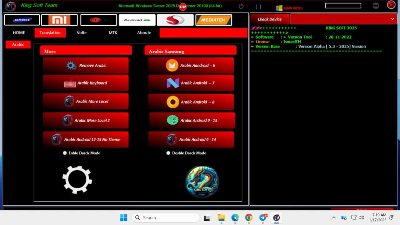Screen dimensions: 400x225
Task: Go to the HOME tab
Action: coord(19,32)
